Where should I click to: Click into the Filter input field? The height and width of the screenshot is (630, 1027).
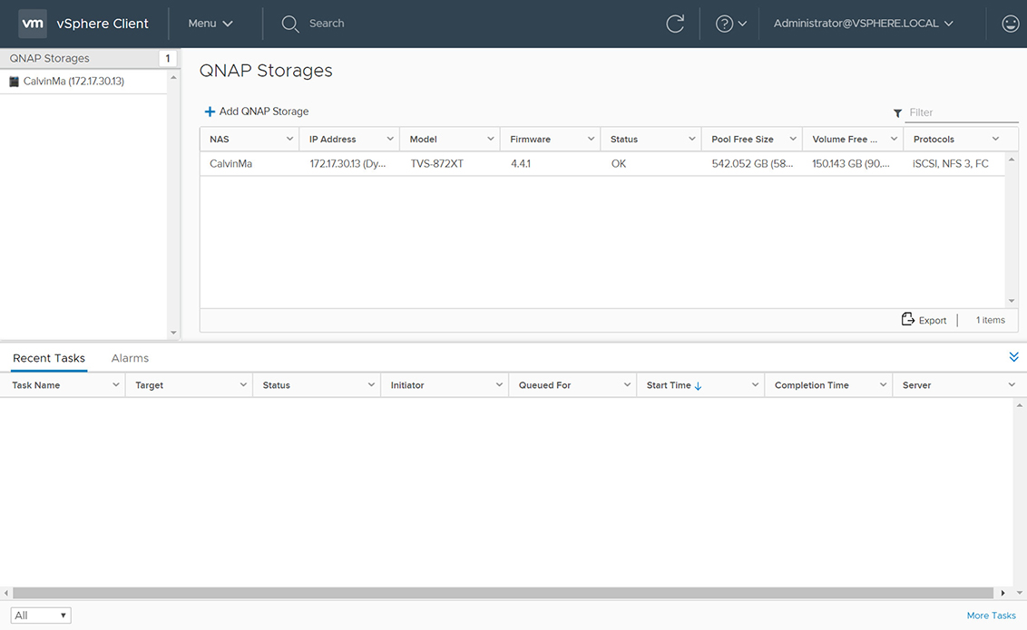[x=962, y=112]
